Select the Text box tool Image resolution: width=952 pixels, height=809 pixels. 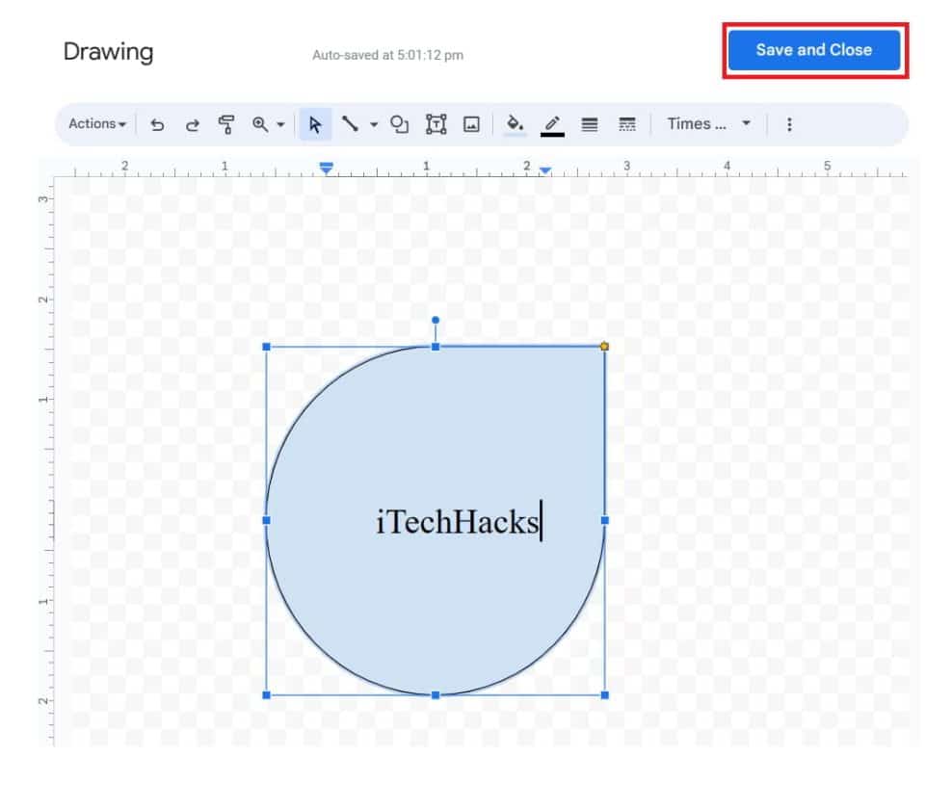coord(435,123)
